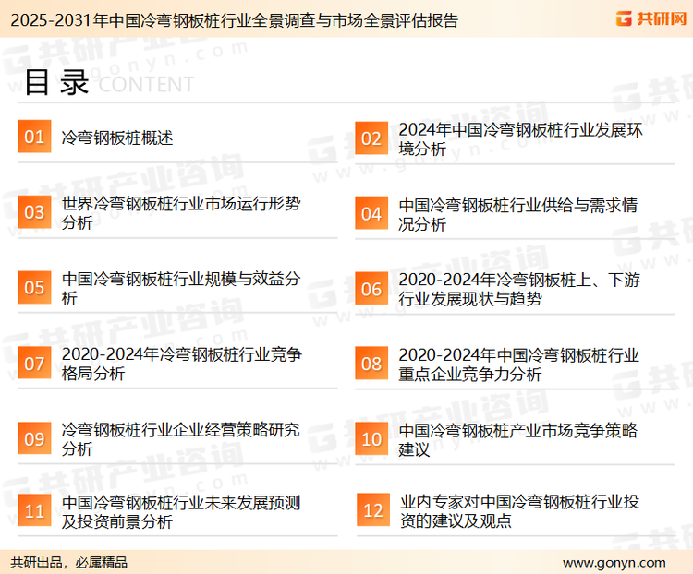
Task: Select 中国冷弯钢板桩行业供给与需求情况分析 entry
Action: 517,213
